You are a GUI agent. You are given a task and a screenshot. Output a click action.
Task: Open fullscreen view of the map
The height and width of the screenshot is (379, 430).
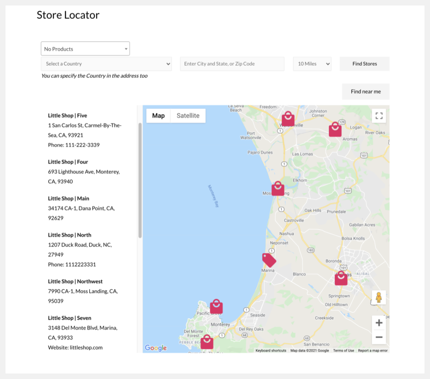pos(378,115)
